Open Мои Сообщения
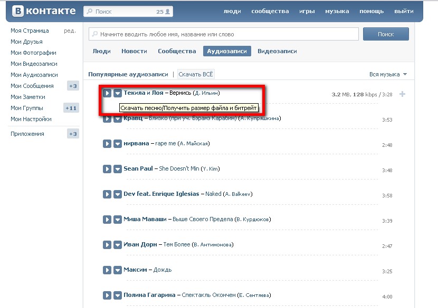This screenshot has width=438, height=308. [x=32, y=86]
